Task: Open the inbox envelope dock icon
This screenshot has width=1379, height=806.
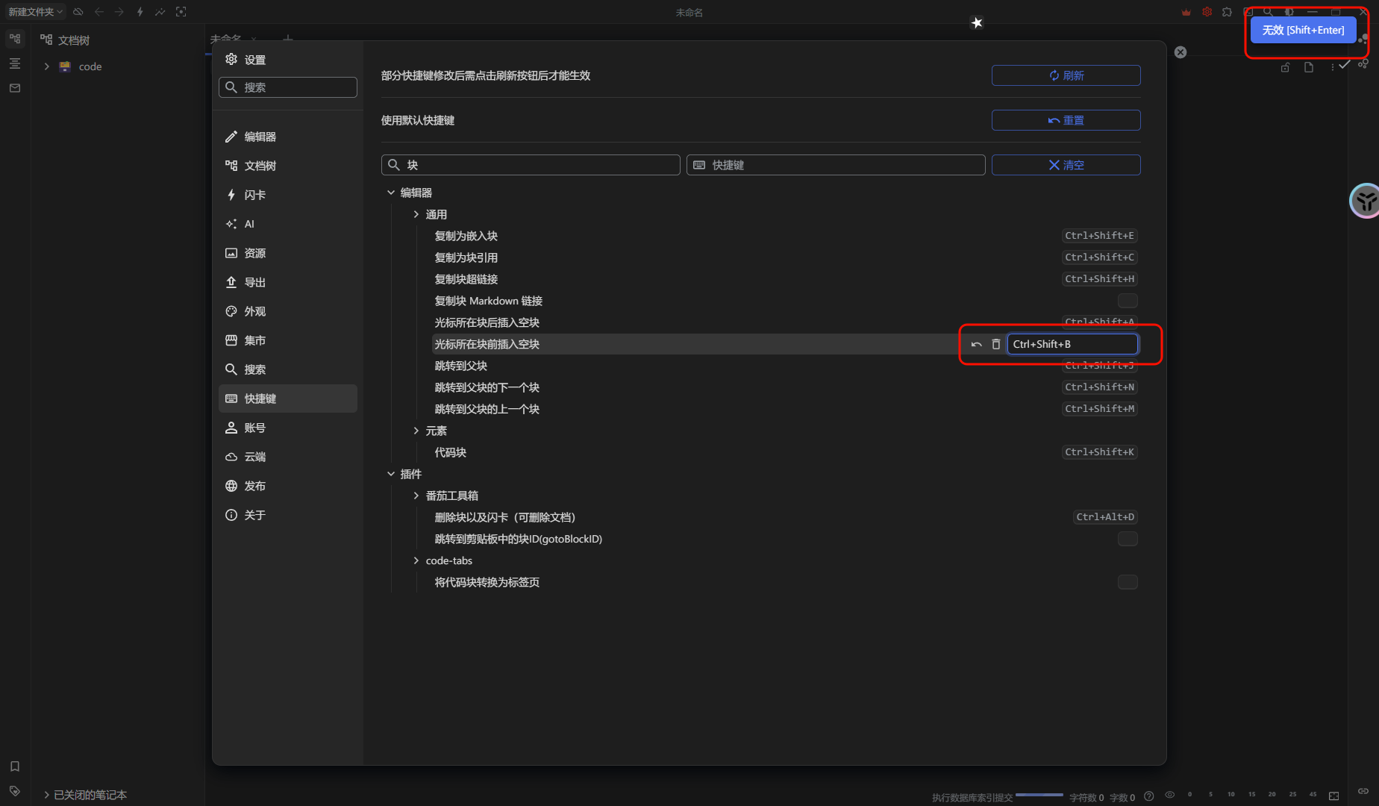Action: 15,88
